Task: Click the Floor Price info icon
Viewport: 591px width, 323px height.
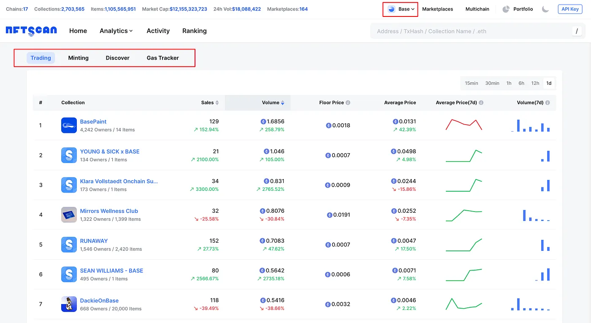Action: pos(348,103)
